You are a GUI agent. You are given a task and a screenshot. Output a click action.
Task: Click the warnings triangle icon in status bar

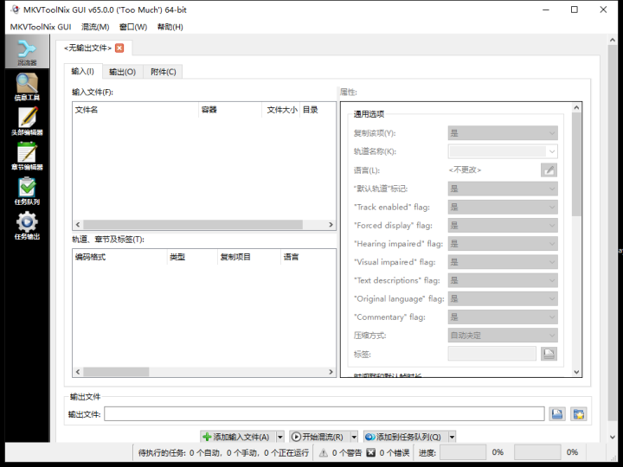[324, 452]
